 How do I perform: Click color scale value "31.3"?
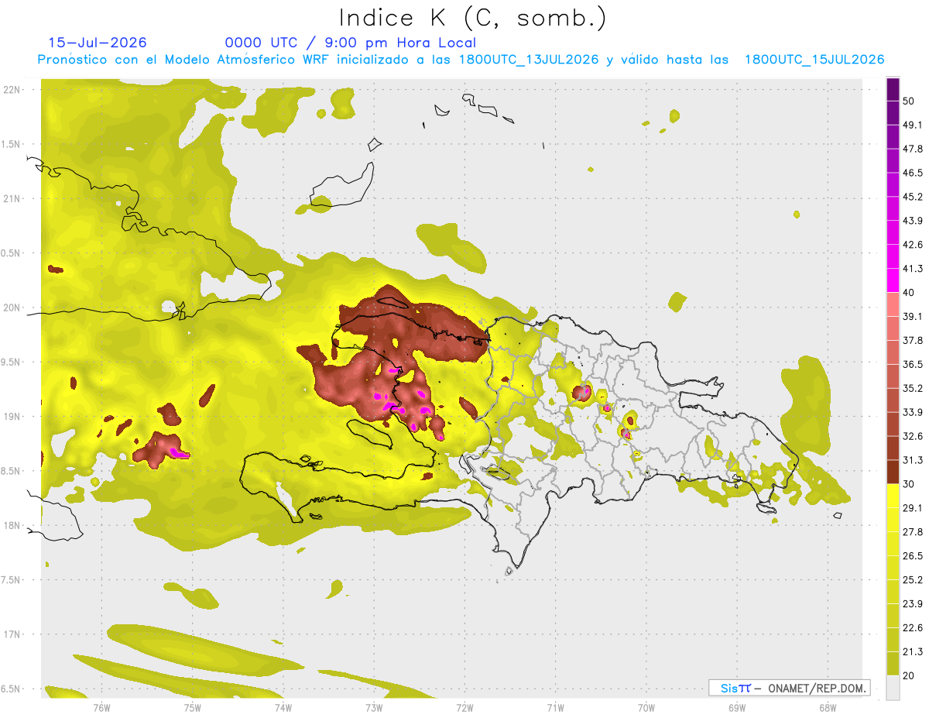pyautogui.click(x=913, y=460)
